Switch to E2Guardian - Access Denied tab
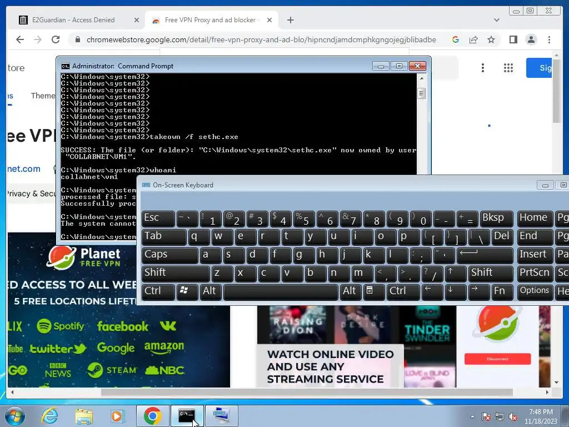This screenshot has width=569, height=427. (x=73, y=20)
